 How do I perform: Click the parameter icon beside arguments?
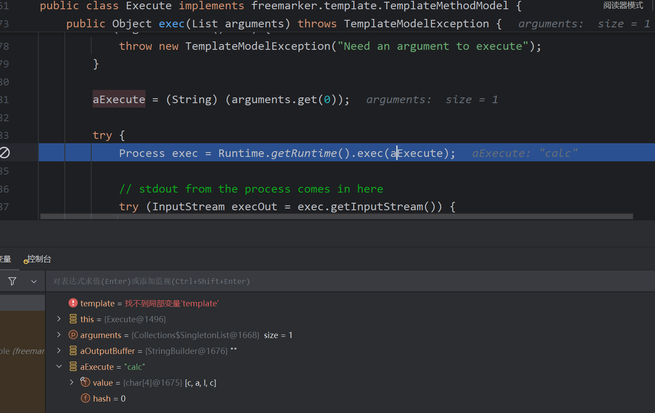coord(73,335)
